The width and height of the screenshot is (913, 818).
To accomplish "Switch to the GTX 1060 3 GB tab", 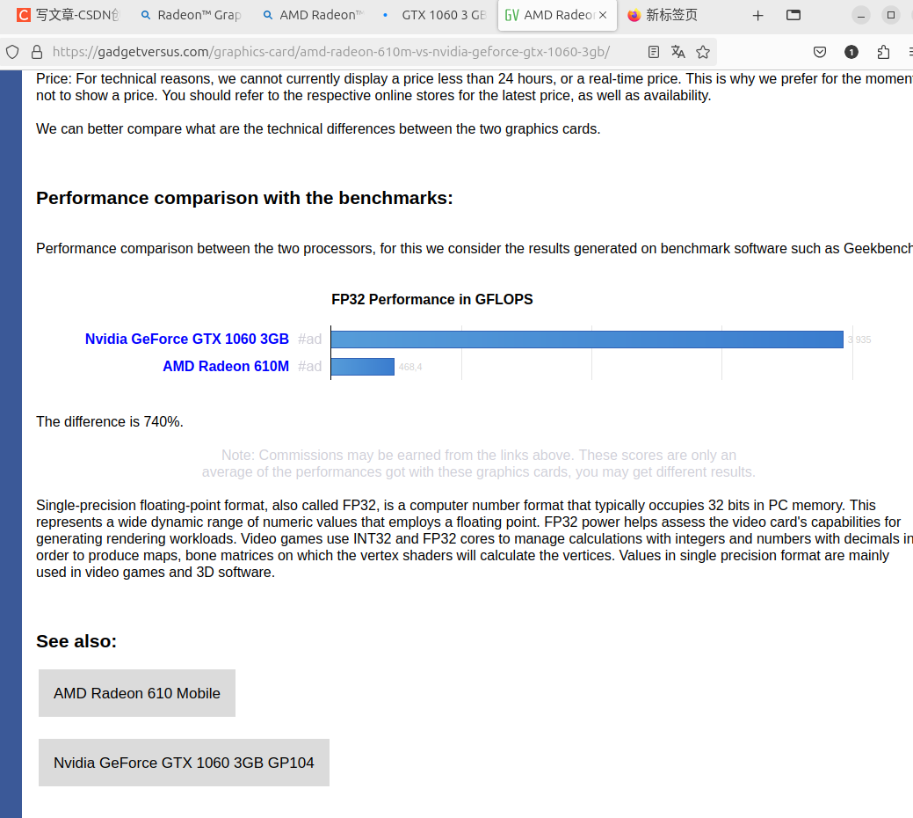I will pyautogui.click(x=435, y=15).
